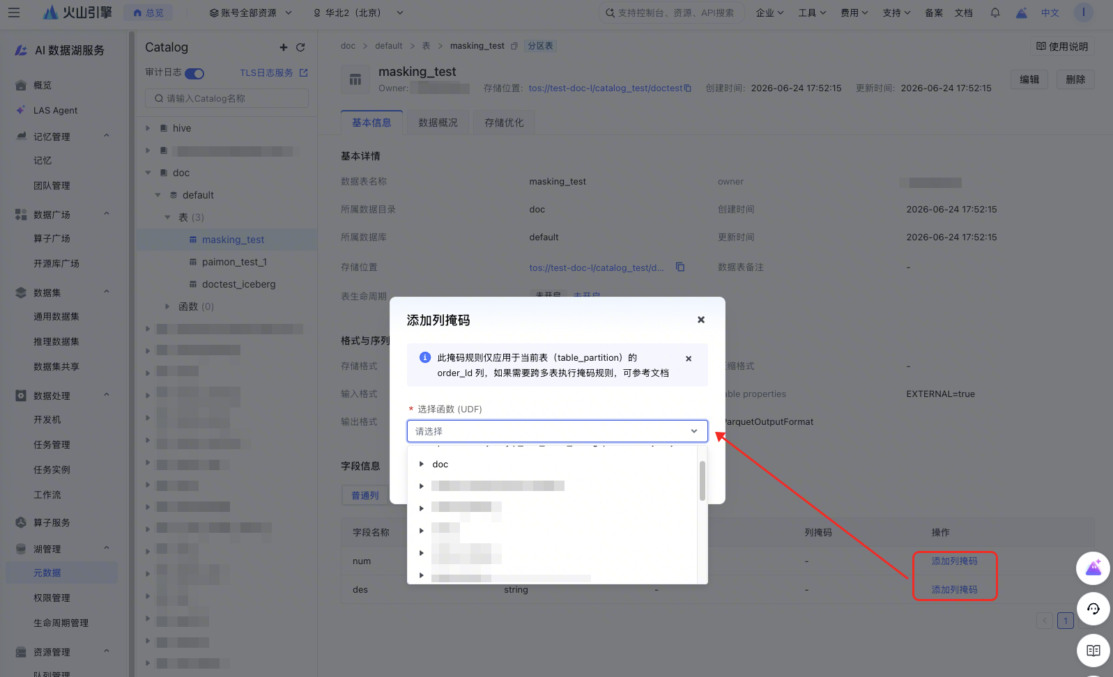
Task: Switch to the 存储优化 tab
Action: point(504,123)
